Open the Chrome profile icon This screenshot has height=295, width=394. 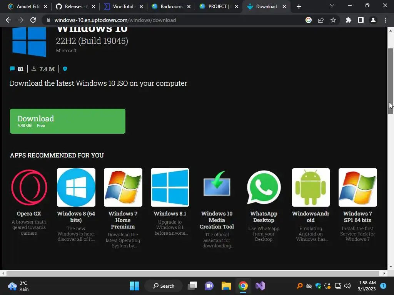(373, 20)
